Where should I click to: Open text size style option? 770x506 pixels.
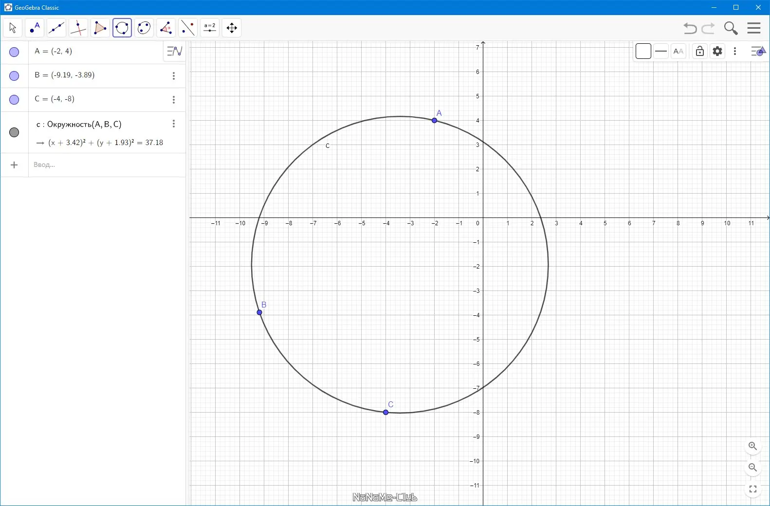click(x=678, y=51)
